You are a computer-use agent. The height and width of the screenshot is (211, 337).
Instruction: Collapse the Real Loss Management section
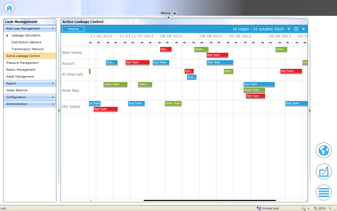[53, 28]
